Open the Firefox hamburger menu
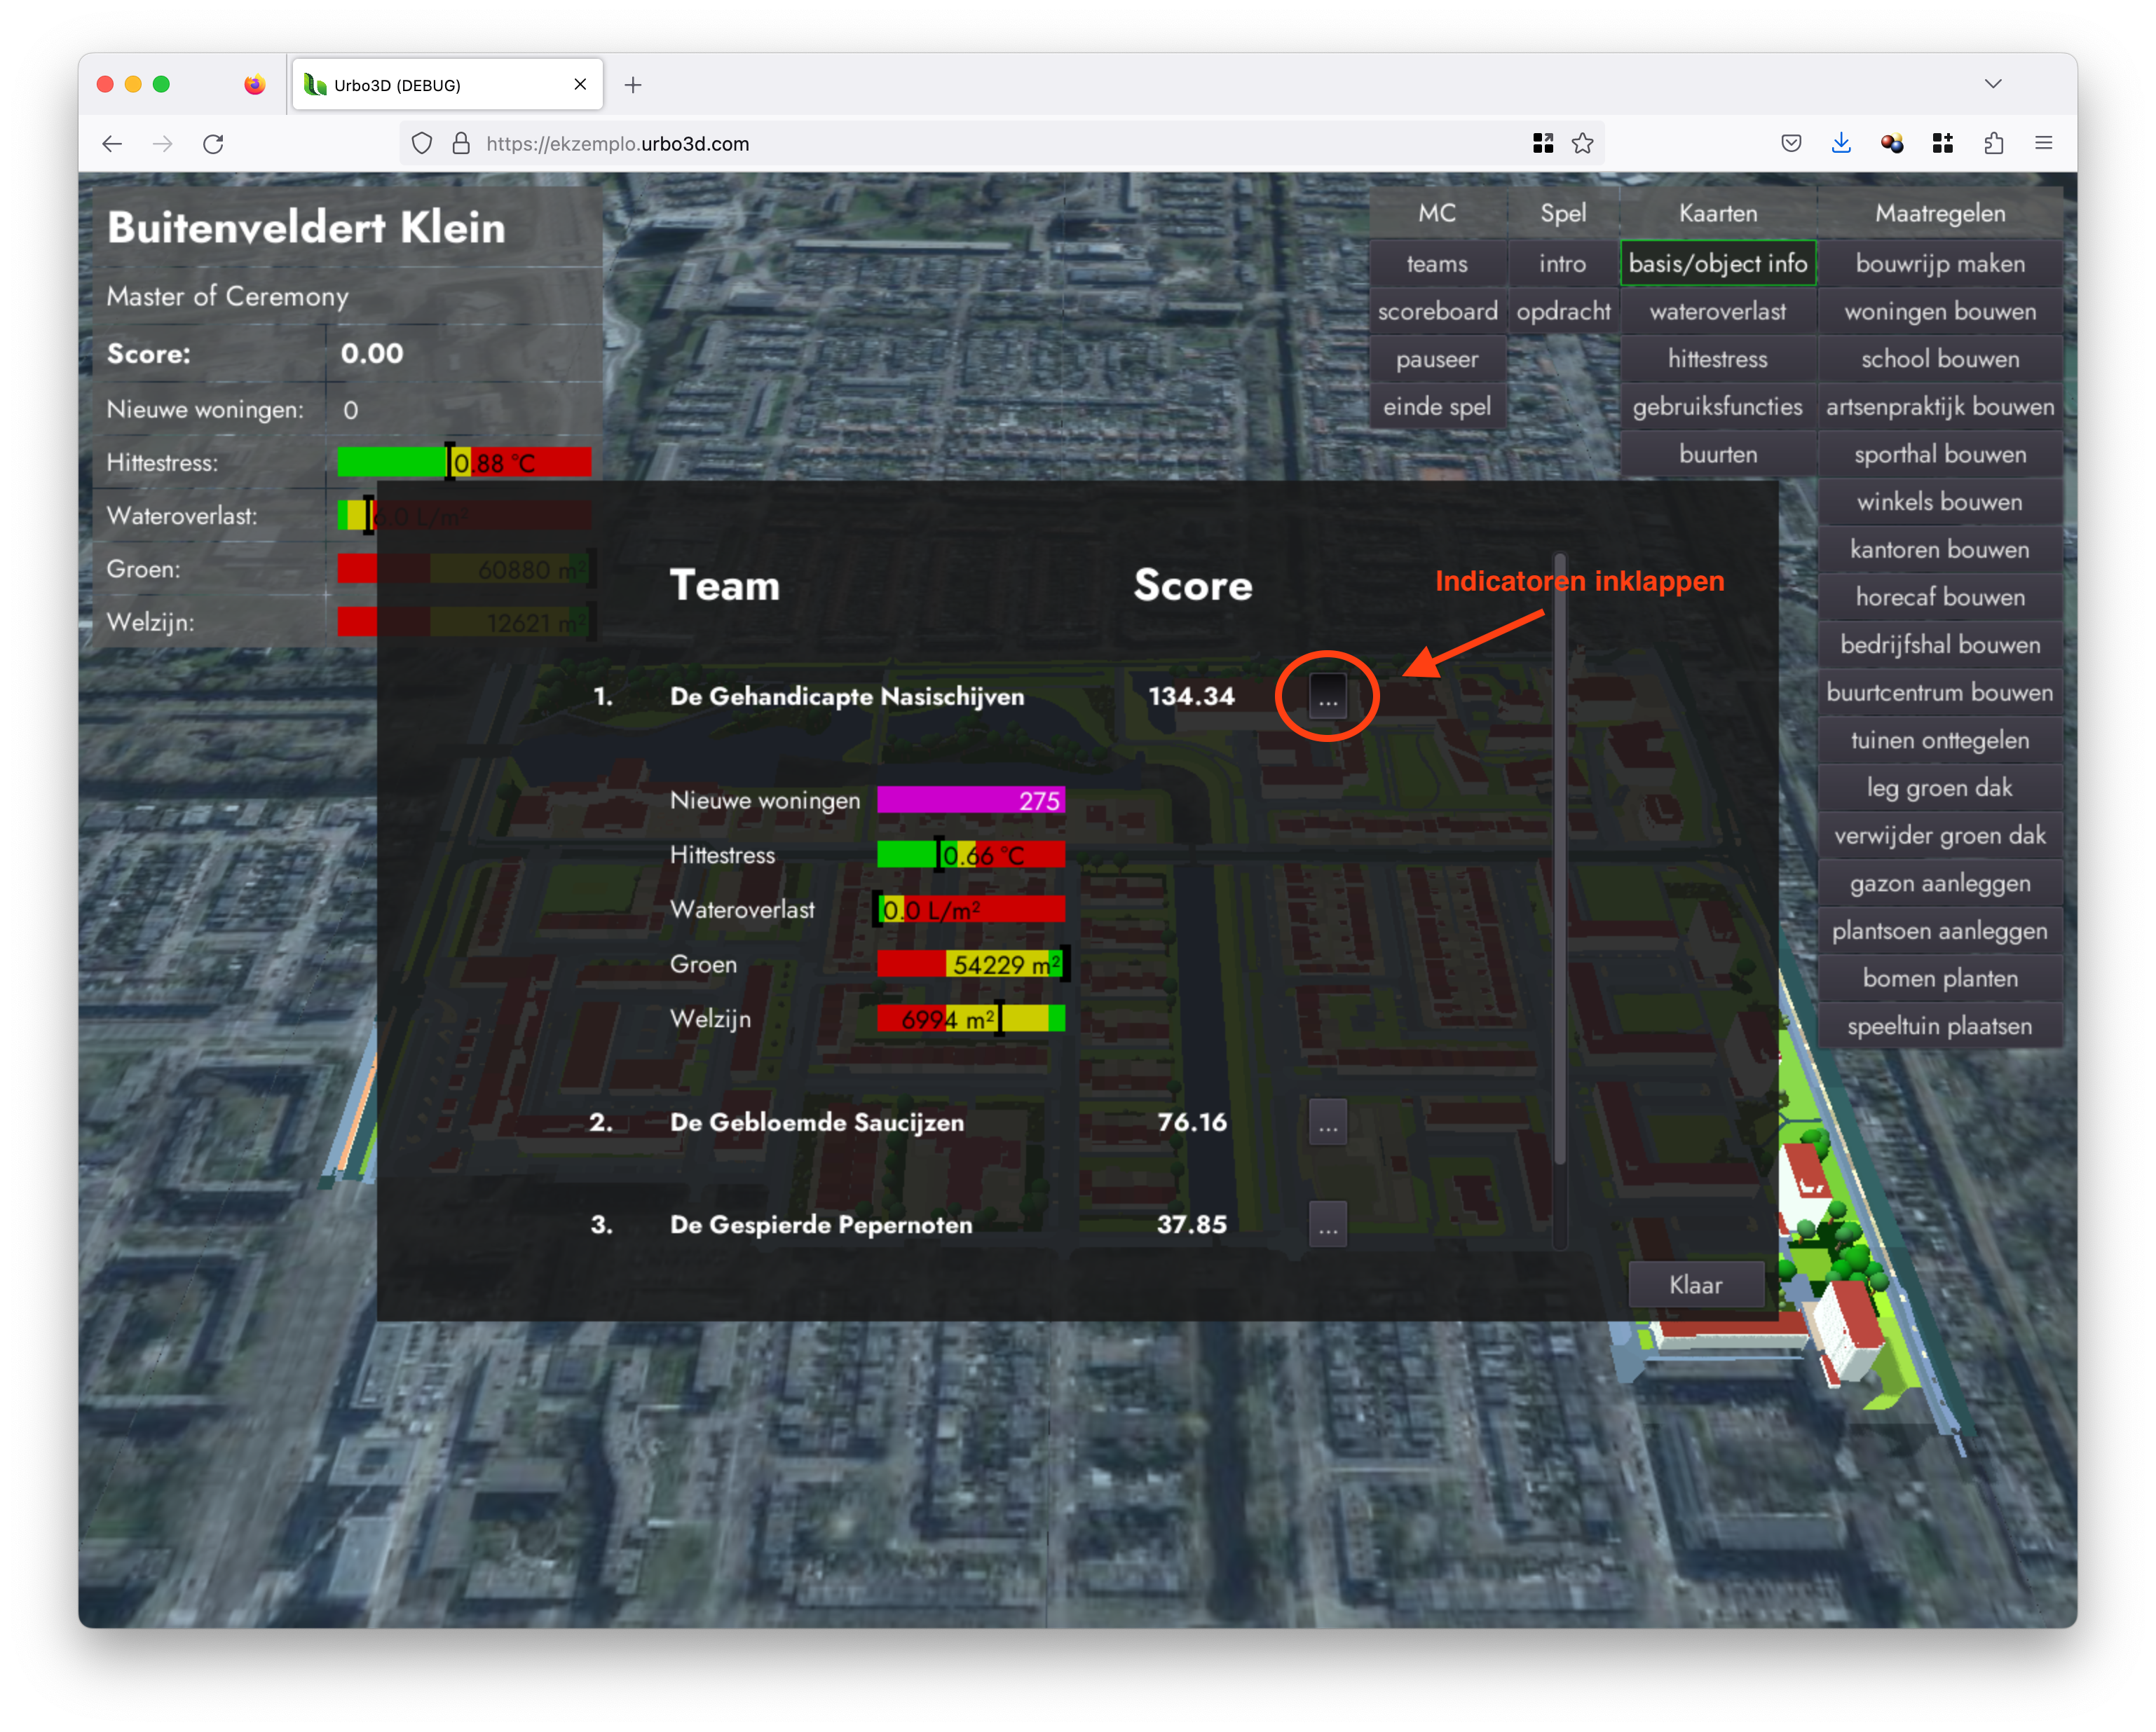This screenshot has height=1732, width=2156. pyautogui.click(x=2044, y=144)
